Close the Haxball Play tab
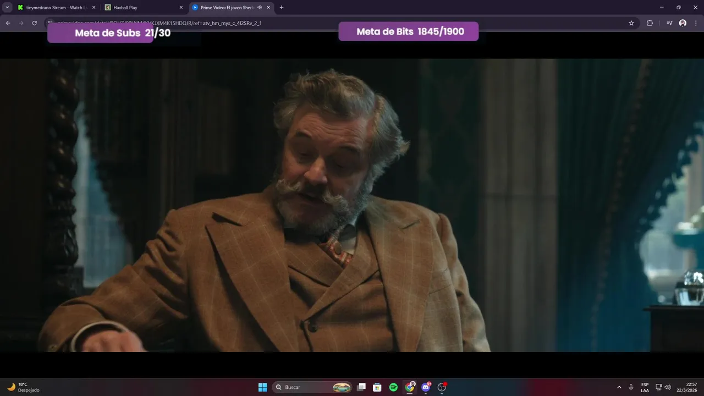This screenshot has height=396, width=704. point(181,8)
